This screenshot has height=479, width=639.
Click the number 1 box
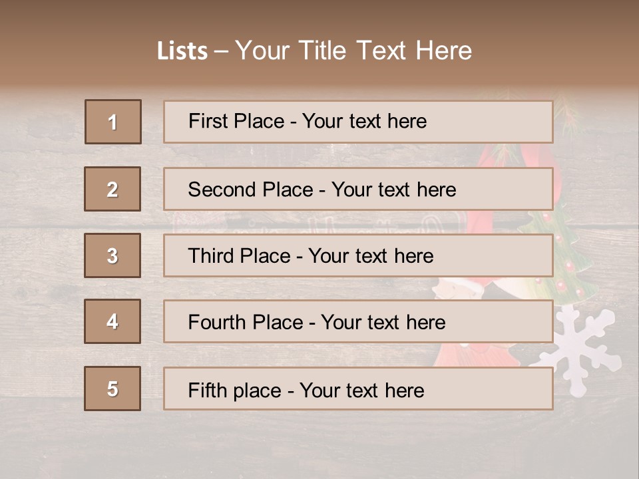click(x=113, y=122)
